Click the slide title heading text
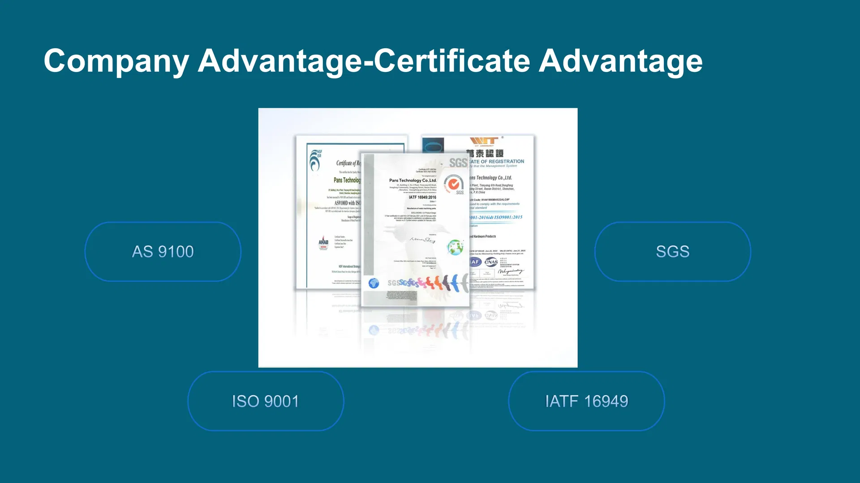The width and height of the screenshot is (860, 483). coord(373,61)
